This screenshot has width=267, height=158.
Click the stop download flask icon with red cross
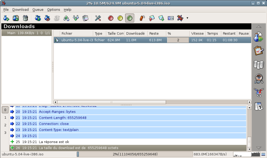pos(47,18)
